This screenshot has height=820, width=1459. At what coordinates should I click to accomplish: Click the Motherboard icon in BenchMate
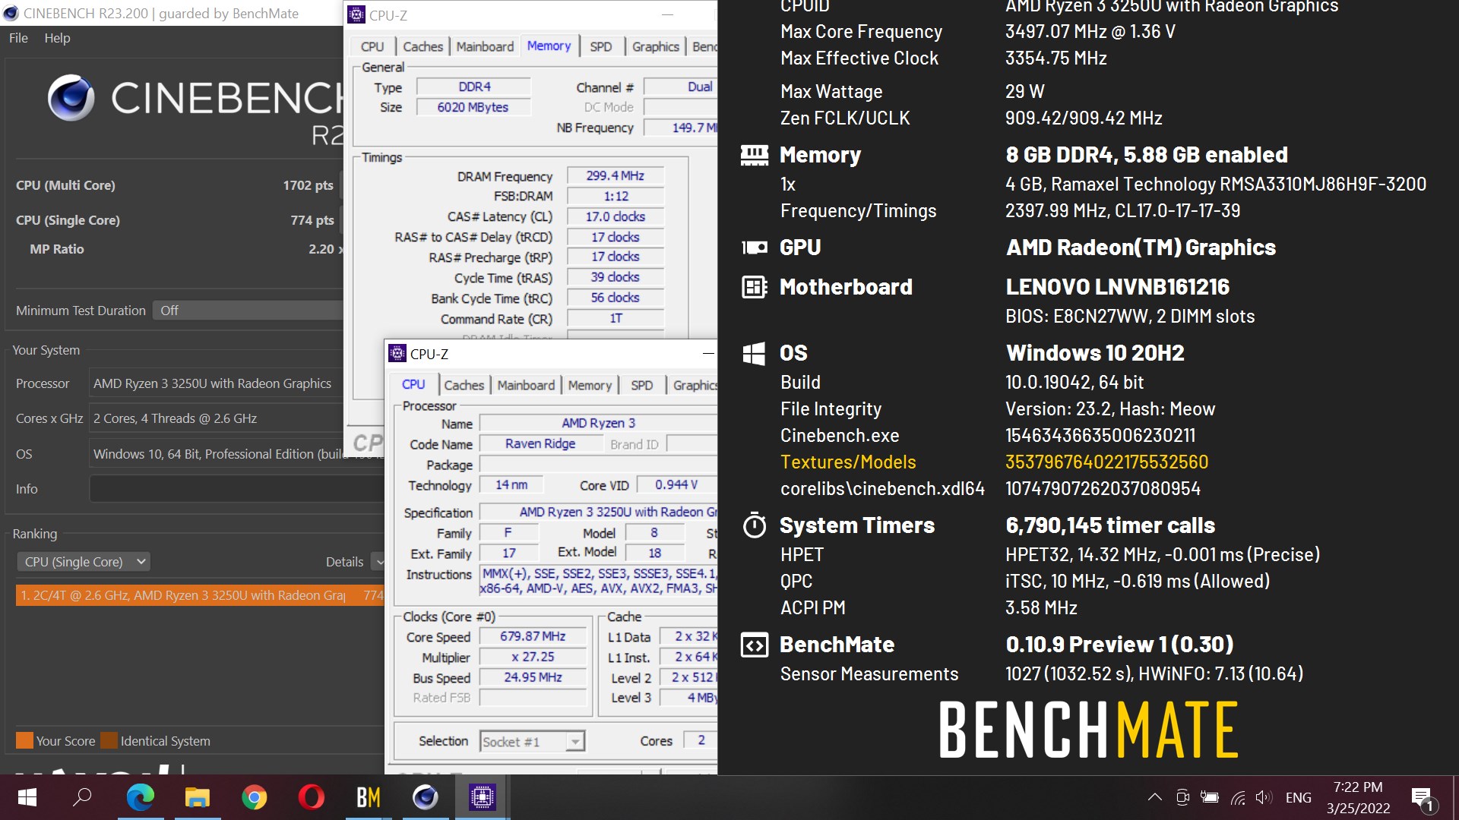tap(754, 287)
